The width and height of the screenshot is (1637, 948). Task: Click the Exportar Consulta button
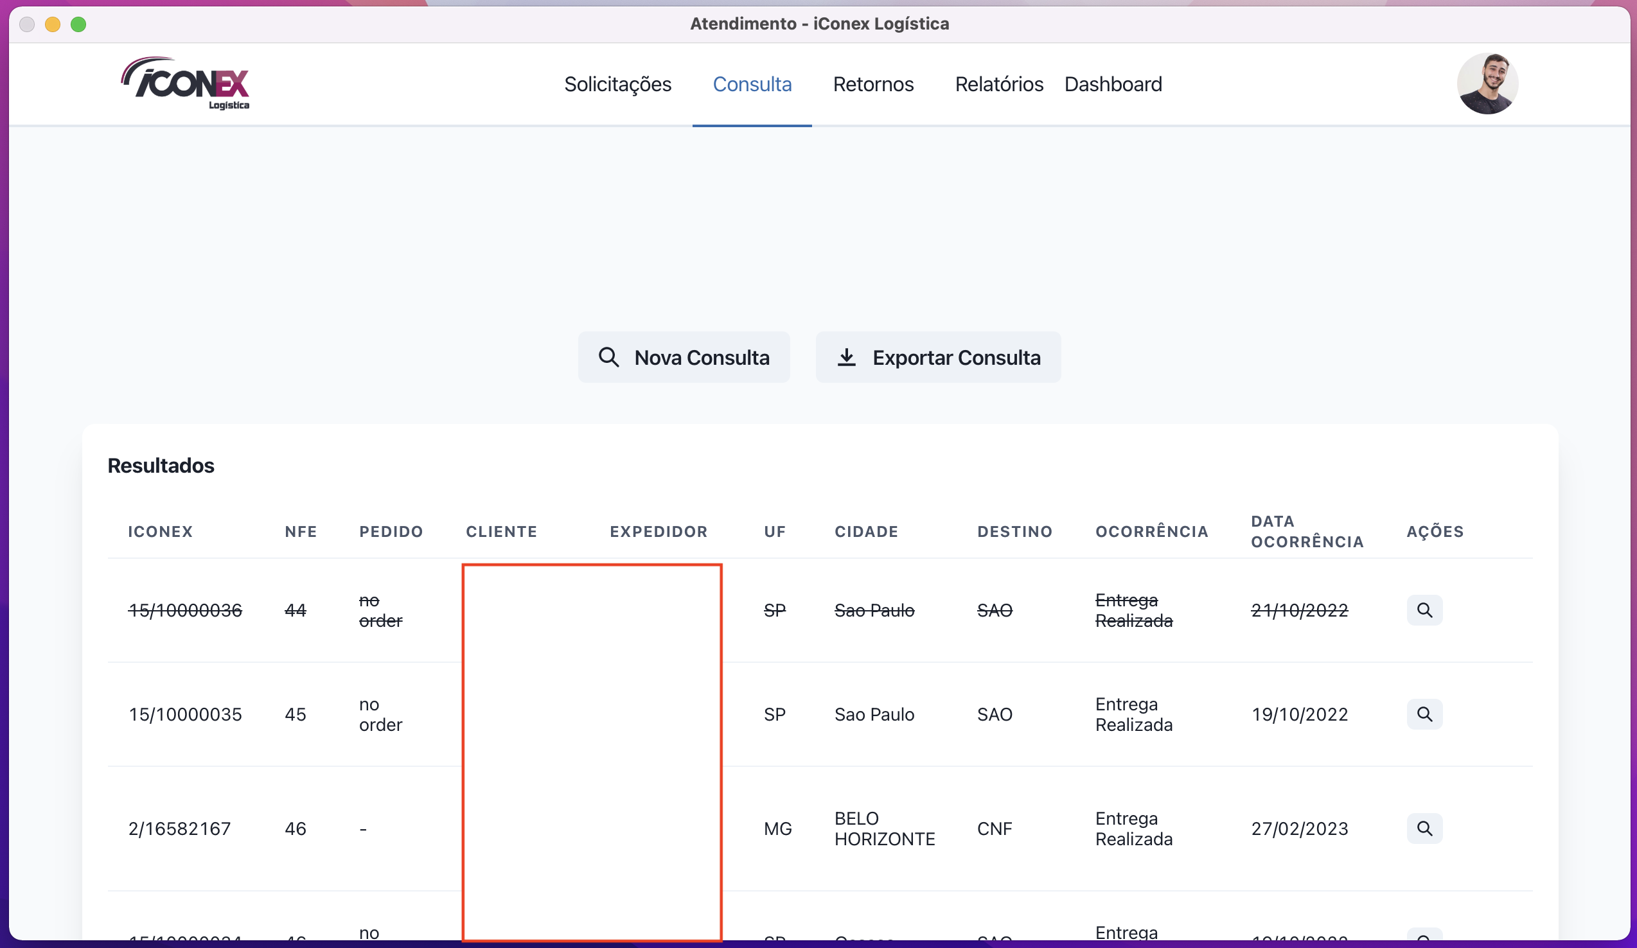[x=938, y=357]
